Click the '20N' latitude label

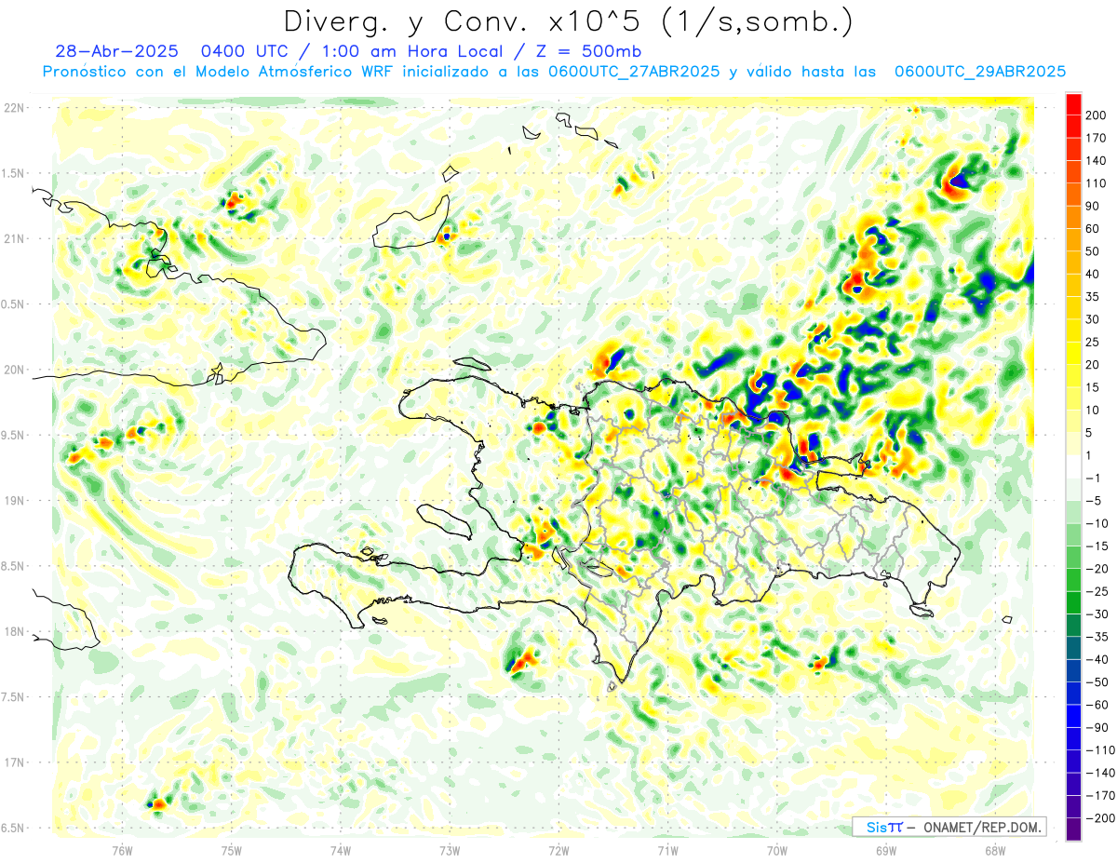(x=14, y=370)
